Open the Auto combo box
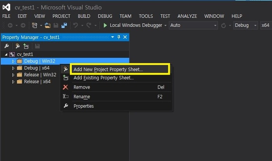This screenshot has height=161, width=272. tap(193, 25)
